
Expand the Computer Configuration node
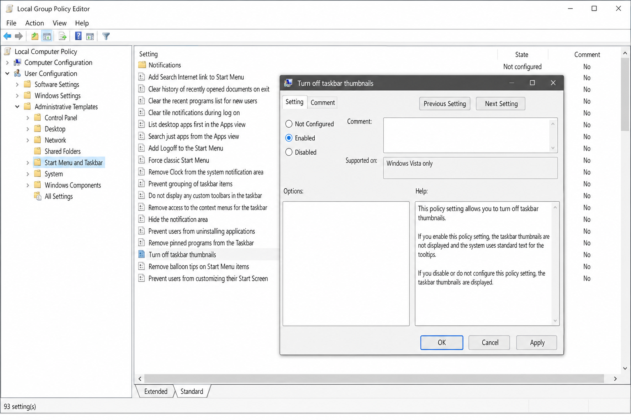tap(7, 63)
